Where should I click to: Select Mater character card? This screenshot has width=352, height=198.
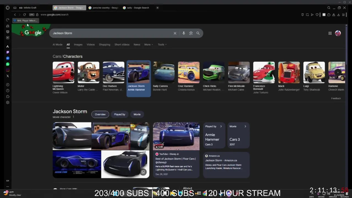pyautogui.click(x=88, y=76)
